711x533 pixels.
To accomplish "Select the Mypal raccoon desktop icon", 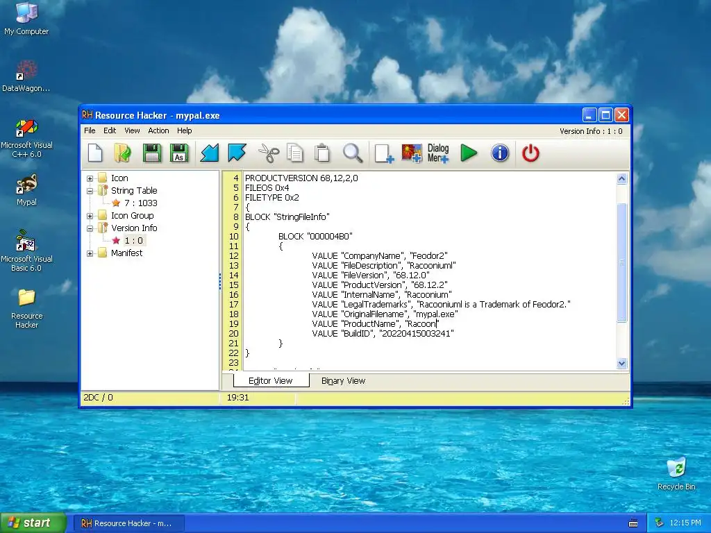I will click(26, 189).
